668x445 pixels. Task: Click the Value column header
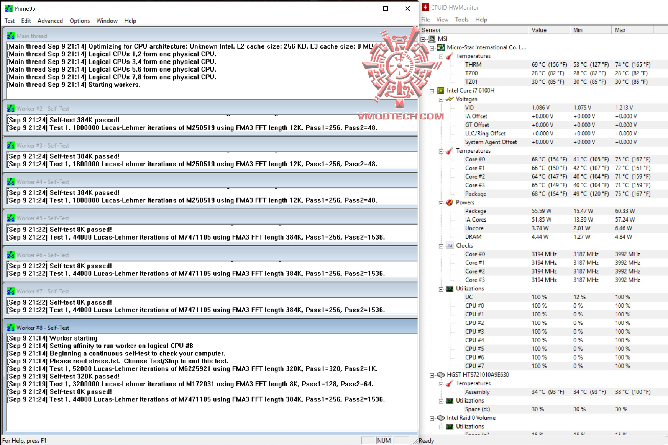(549, 30)
